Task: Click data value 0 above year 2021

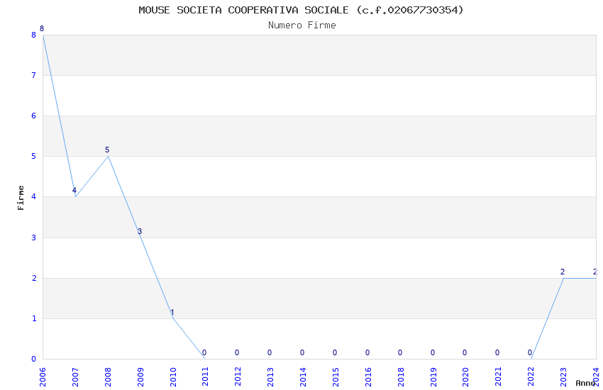Action: point(497,352)
